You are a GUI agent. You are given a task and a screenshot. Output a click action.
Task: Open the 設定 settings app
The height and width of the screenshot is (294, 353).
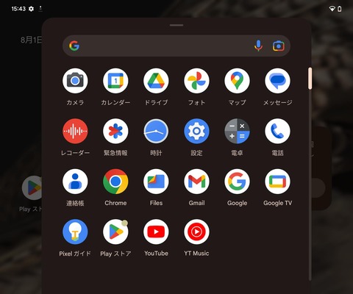coord(196,131)
